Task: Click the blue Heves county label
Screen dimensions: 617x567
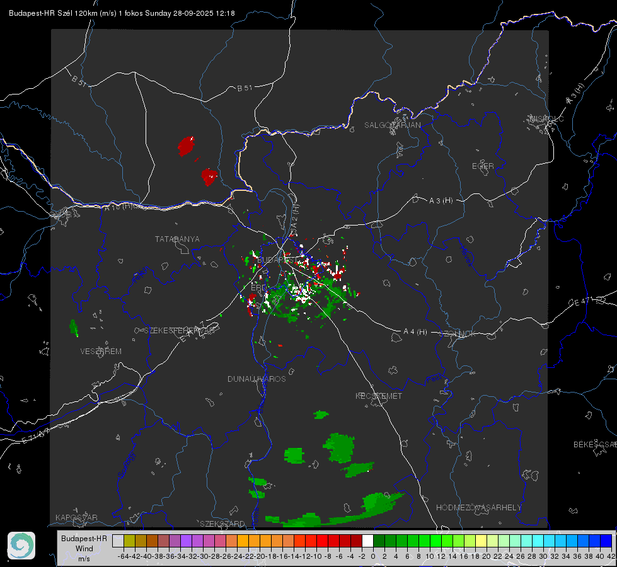Action: [x=466, y=256]
